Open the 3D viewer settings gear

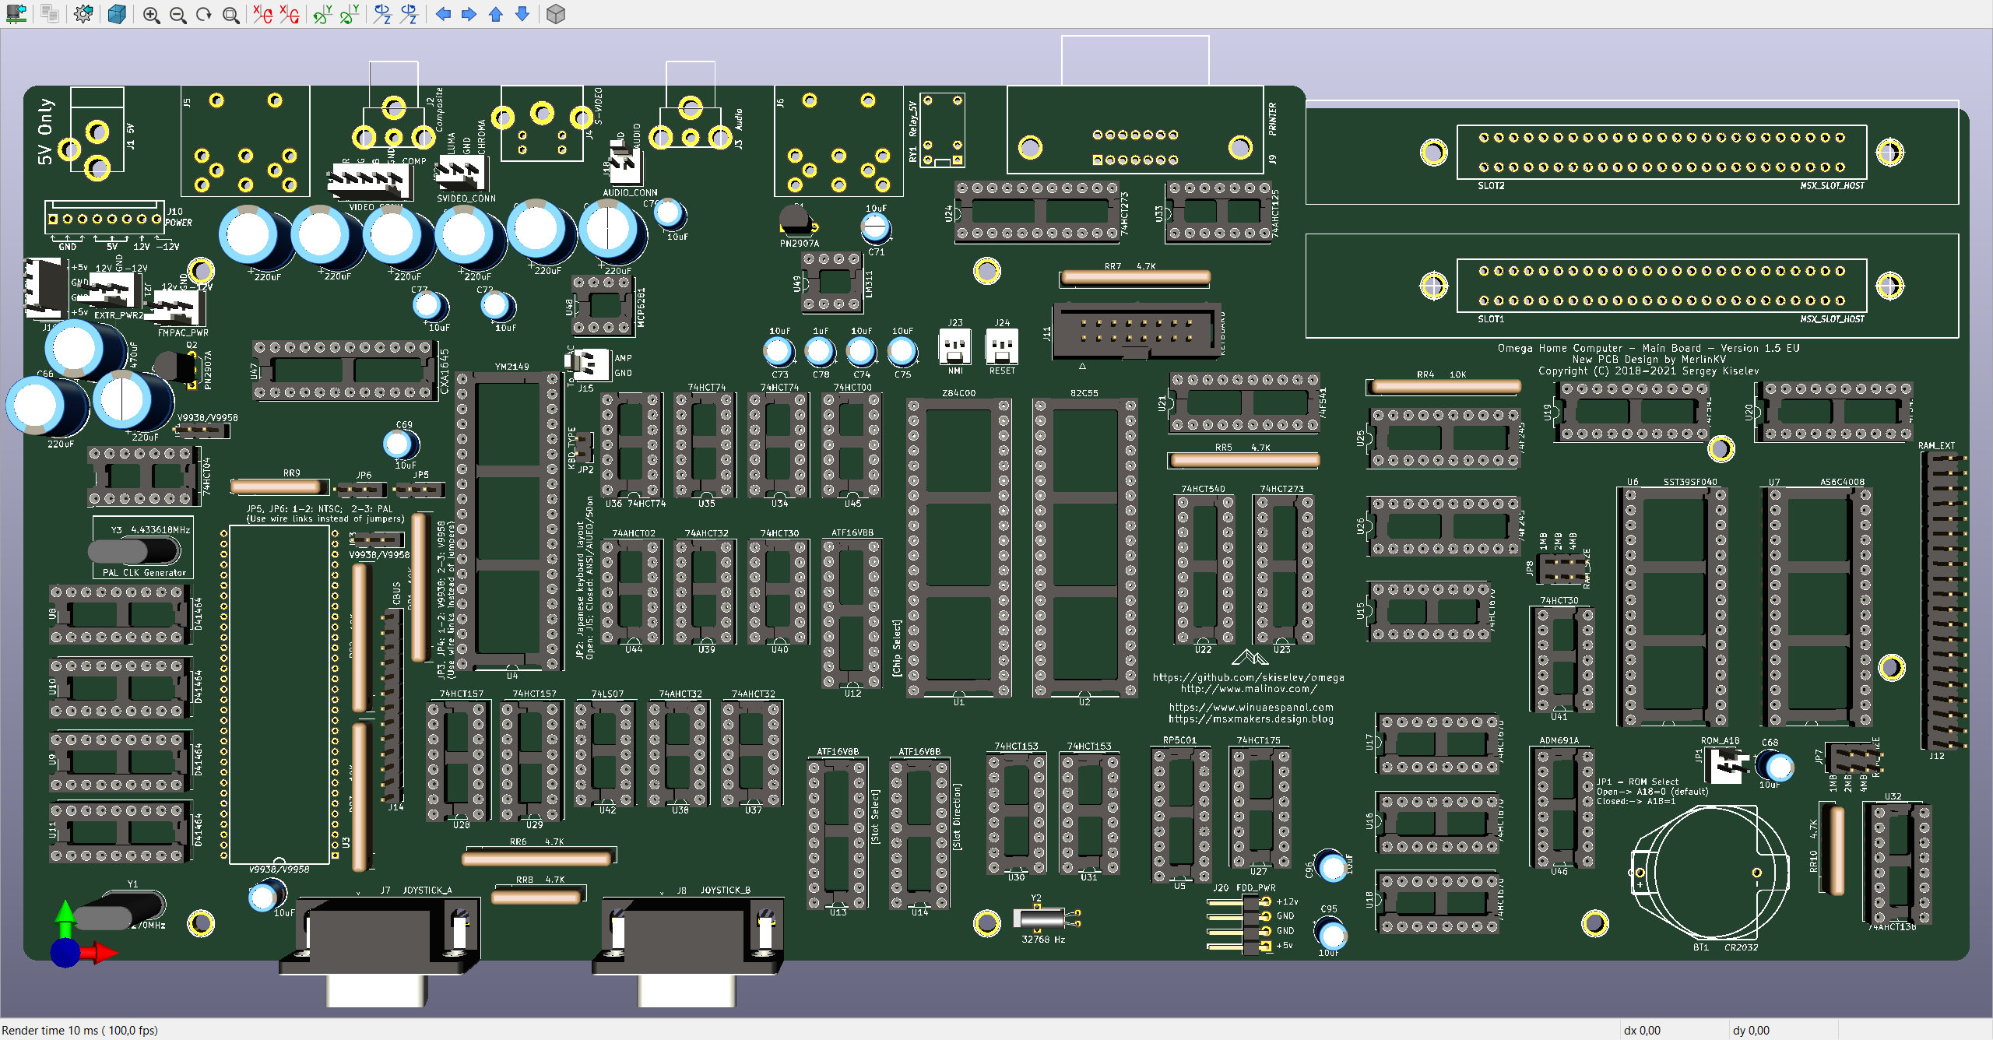83,14
